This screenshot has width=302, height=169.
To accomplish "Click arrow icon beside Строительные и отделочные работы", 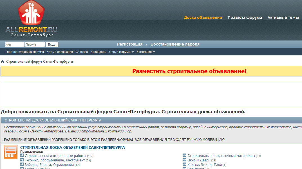I will 22,155.
